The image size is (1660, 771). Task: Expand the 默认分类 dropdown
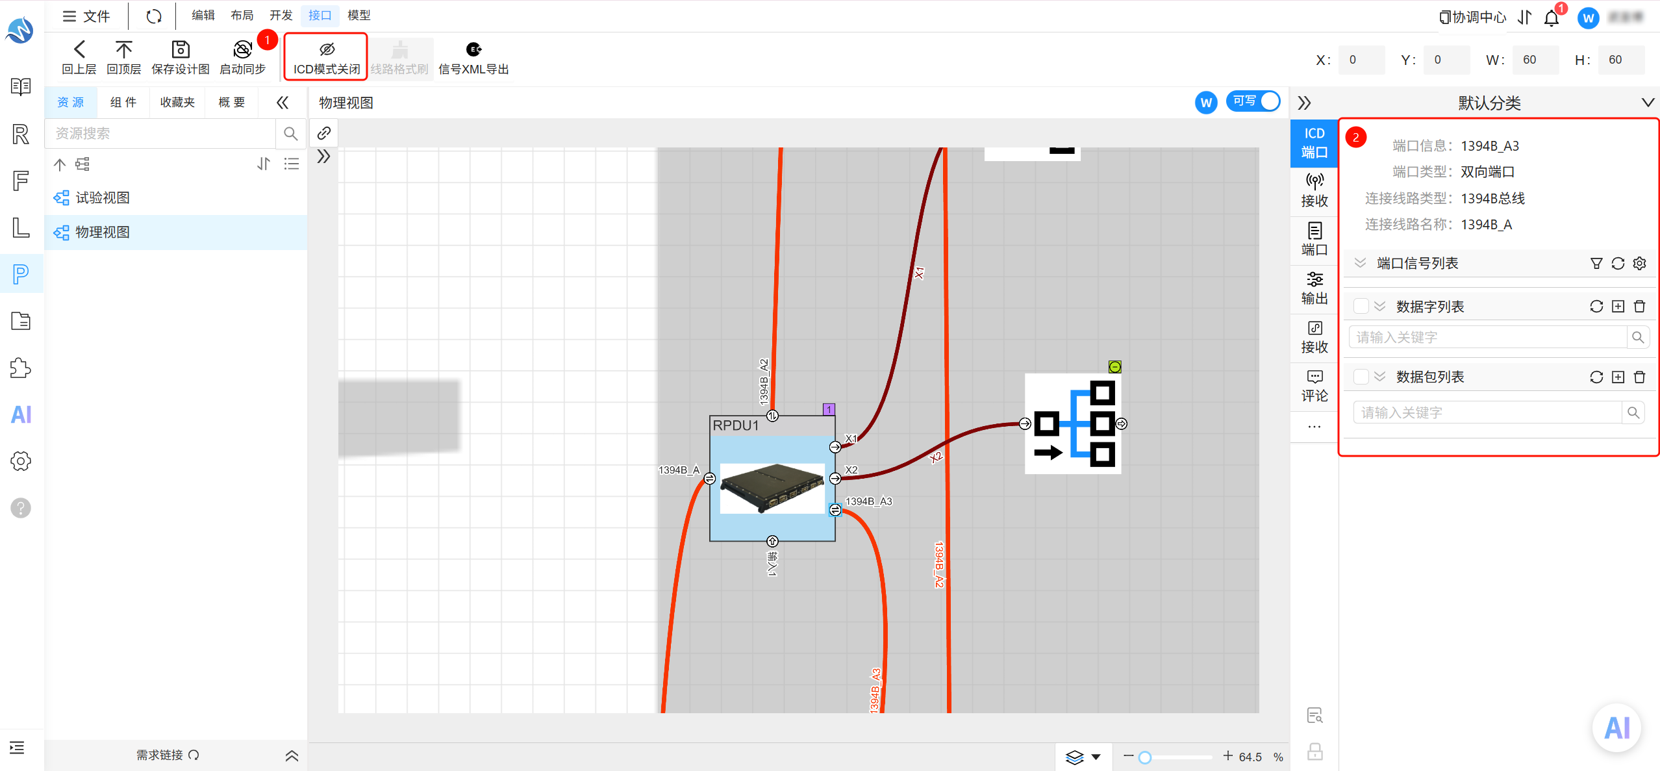[x=1647, y=103]
